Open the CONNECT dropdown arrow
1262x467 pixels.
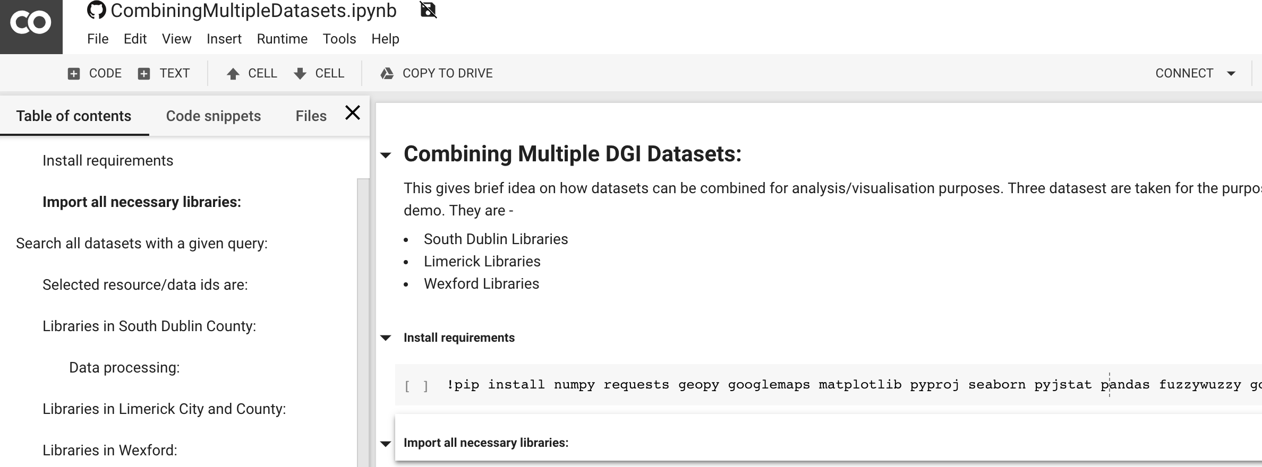1231,73
